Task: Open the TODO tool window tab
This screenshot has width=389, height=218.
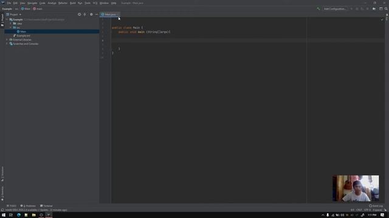Action: point(12,206)
